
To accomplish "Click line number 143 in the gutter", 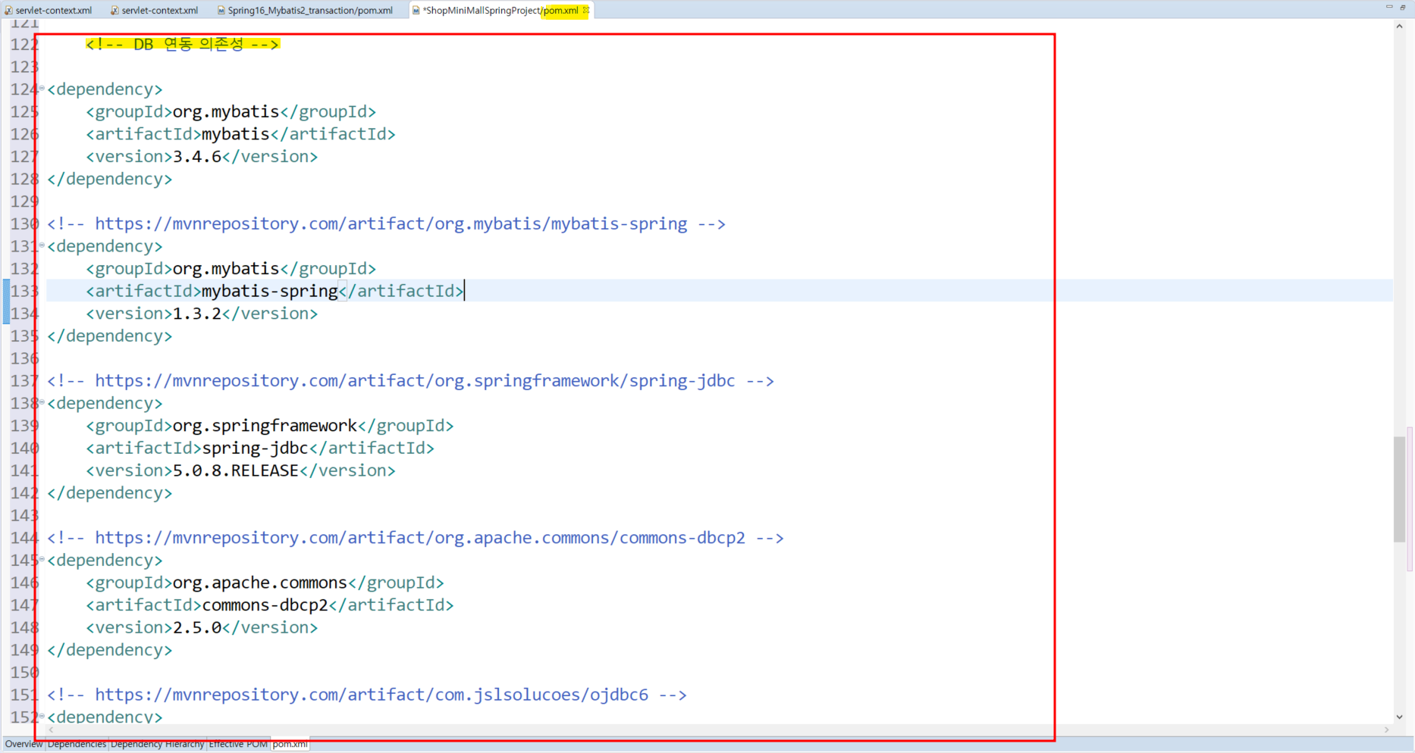I will point(24,515).
